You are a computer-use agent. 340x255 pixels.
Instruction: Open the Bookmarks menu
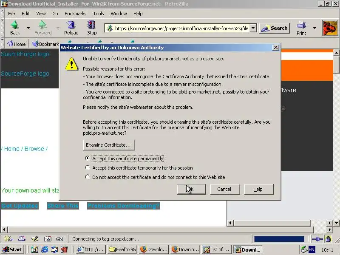(x=76, y=14)
